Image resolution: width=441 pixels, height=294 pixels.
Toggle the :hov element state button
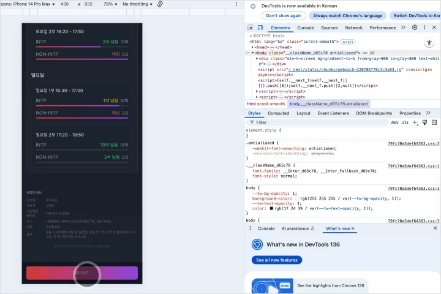coord(395,123)
